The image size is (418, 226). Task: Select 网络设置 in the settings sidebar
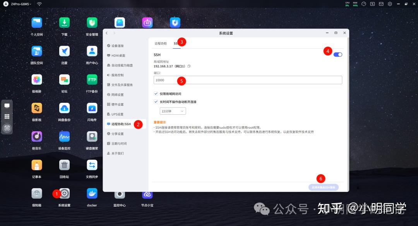click(x=118, y=94)
